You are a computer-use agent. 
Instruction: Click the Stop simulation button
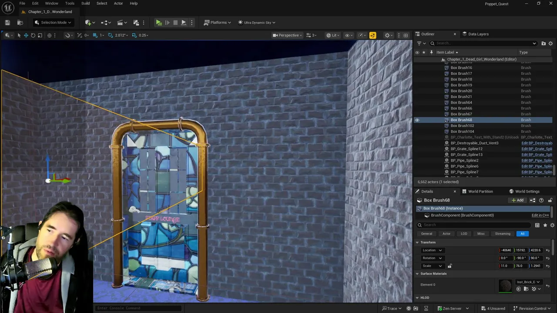coord(175,23)
